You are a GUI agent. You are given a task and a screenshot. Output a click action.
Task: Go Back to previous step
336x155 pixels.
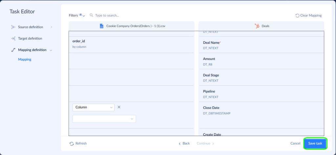click(184, 144)
